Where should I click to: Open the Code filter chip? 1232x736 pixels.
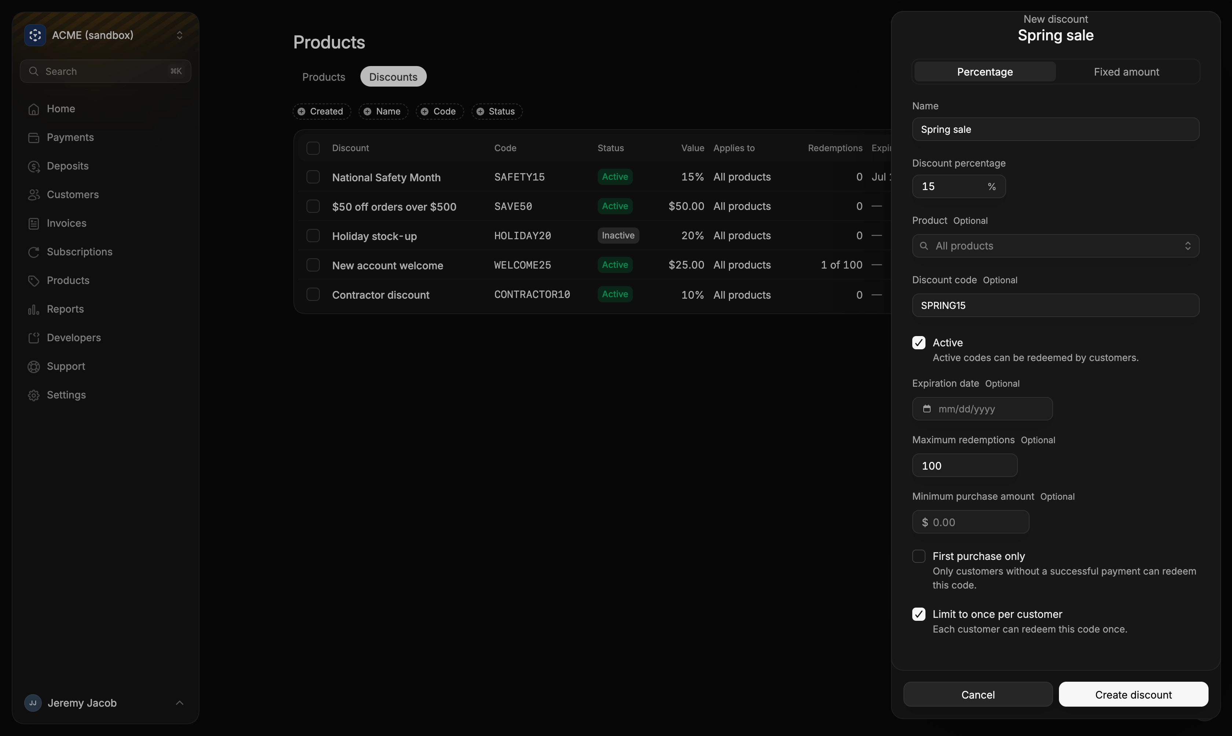point(440,112)
